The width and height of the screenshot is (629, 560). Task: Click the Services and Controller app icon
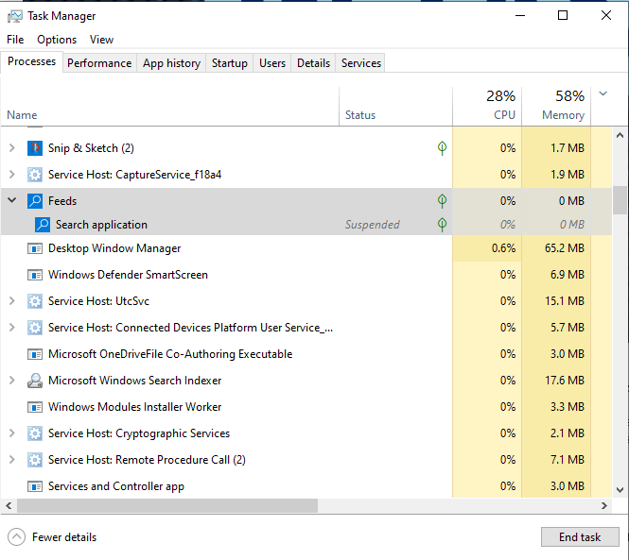coord(35,486)
